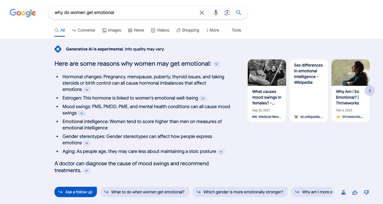Submit the search with the magnifier icon
This screenshot has width=383, height=204.
(x=239, y=13)
